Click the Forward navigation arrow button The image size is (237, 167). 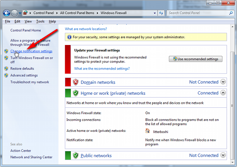point(15,13)
